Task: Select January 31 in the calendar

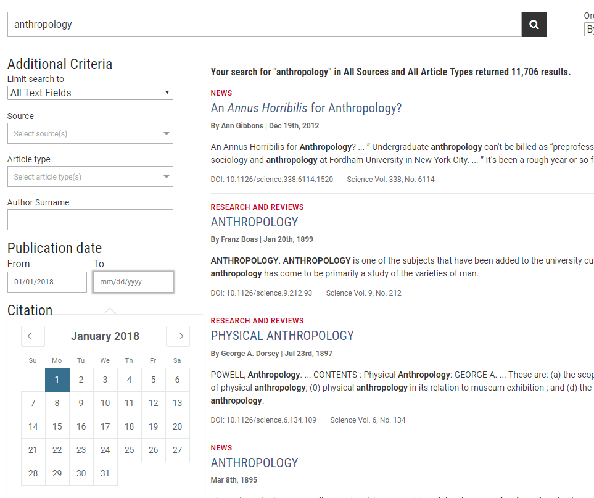Action: 105,473
